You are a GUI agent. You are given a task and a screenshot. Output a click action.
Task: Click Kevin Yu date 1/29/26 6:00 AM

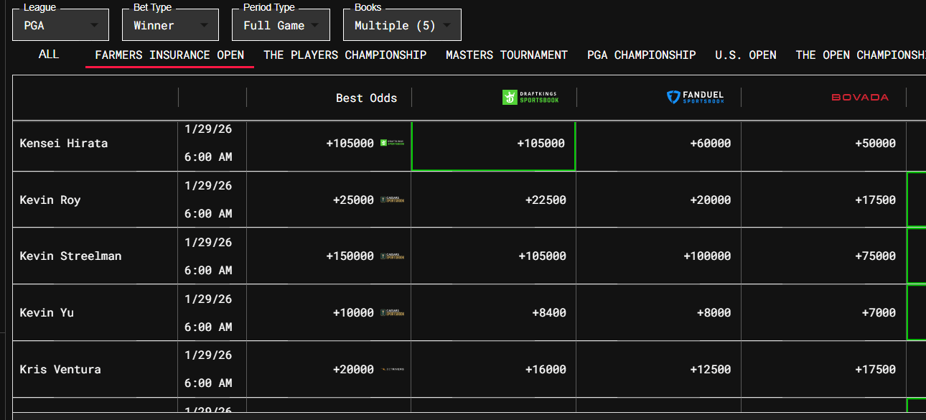pyautogui.click(x=208, y=313)
